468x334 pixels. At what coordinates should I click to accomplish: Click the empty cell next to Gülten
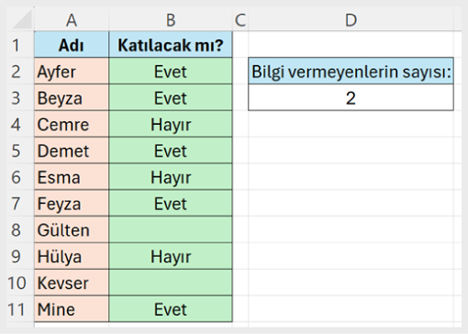click(171, 229)
